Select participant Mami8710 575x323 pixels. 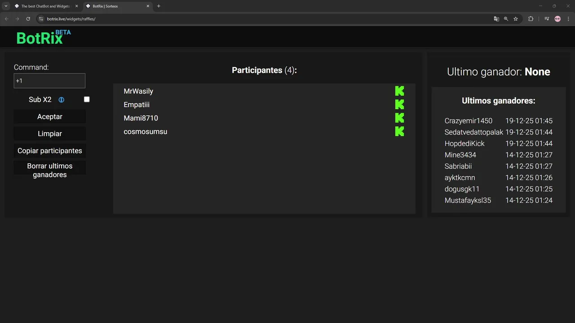coord(141,118)
